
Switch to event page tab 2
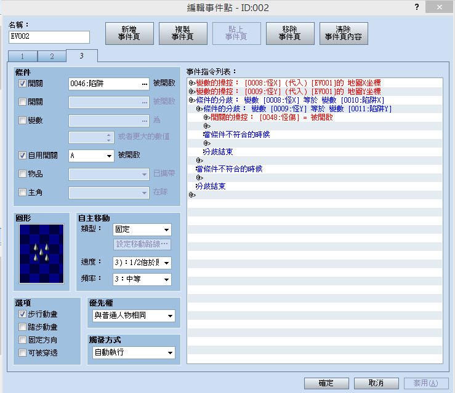point(52,56)
